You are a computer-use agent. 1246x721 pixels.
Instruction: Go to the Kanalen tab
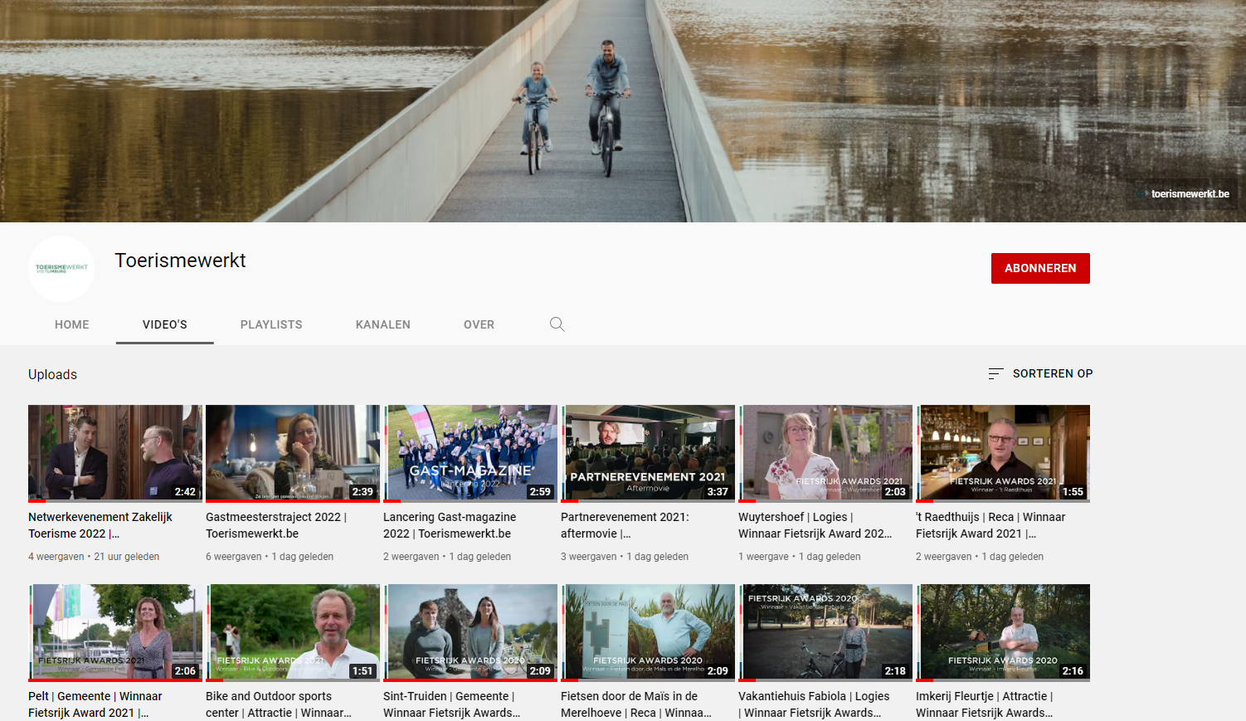[383, 324]
